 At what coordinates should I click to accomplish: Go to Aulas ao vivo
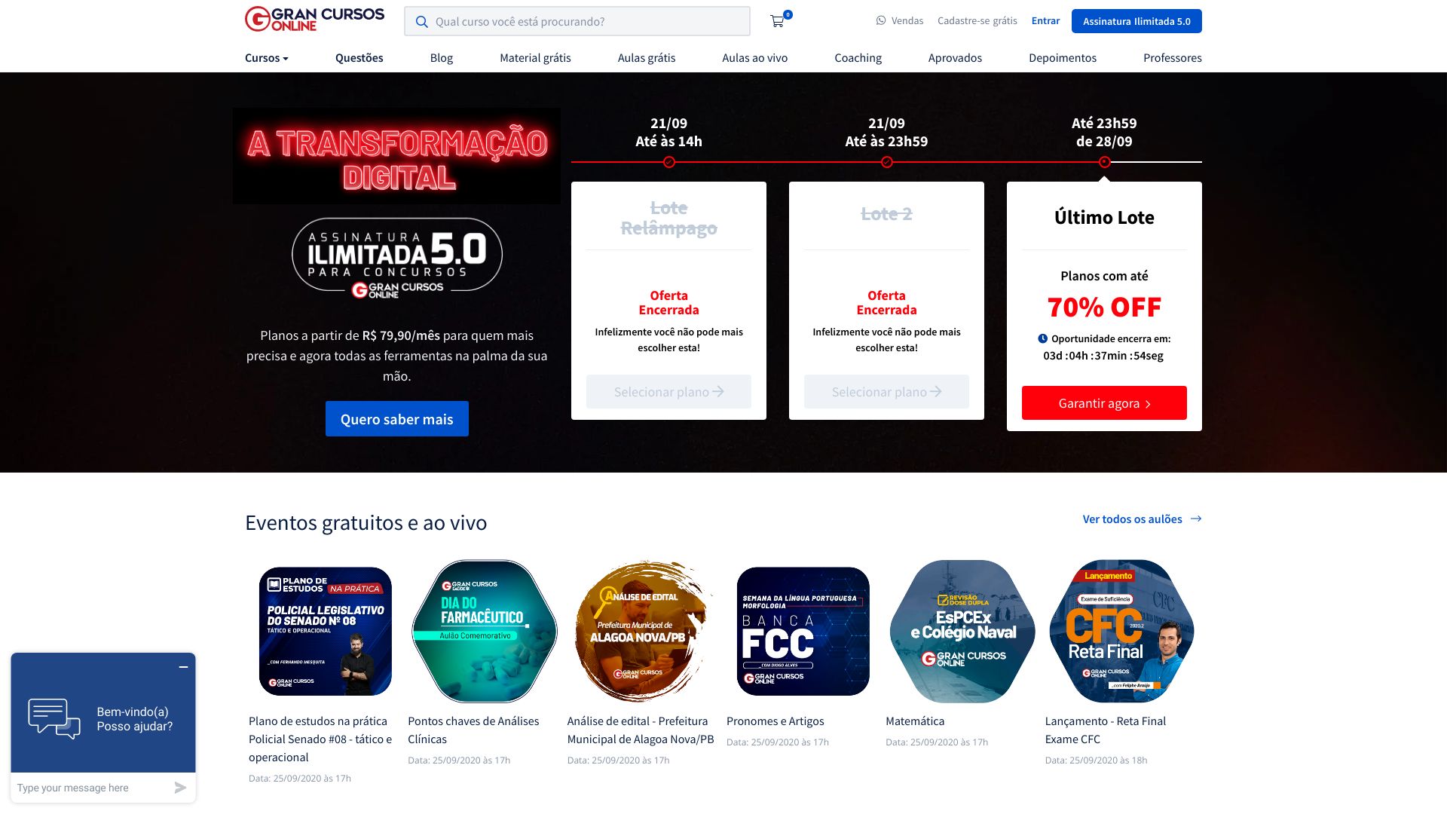coord(754,58)
